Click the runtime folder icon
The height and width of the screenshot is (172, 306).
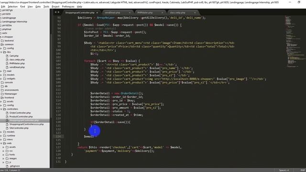click(5, 136)
